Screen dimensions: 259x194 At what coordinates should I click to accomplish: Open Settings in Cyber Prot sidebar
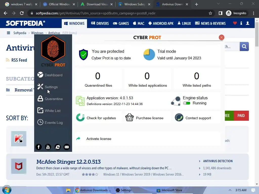click(47, 87)
